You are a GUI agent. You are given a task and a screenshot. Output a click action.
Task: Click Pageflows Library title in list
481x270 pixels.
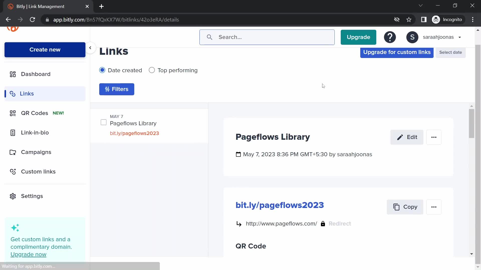click(133, 123)
